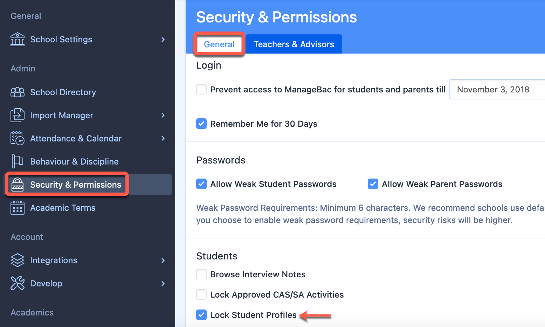Click the School Settings building icon
Viewport: 545px width, 327px height.
(x=18, y=40)
